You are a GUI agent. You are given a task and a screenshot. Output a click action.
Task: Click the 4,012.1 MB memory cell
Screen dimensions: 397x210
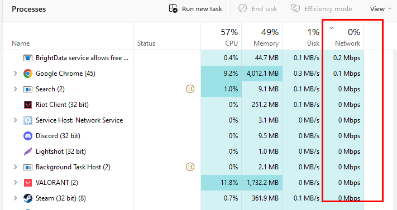[x=262, y=74]
